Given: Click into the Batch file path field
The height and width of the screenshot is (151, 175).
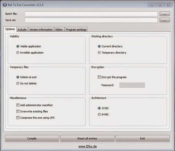Looking at the screenshot, I should coord(91,14).
